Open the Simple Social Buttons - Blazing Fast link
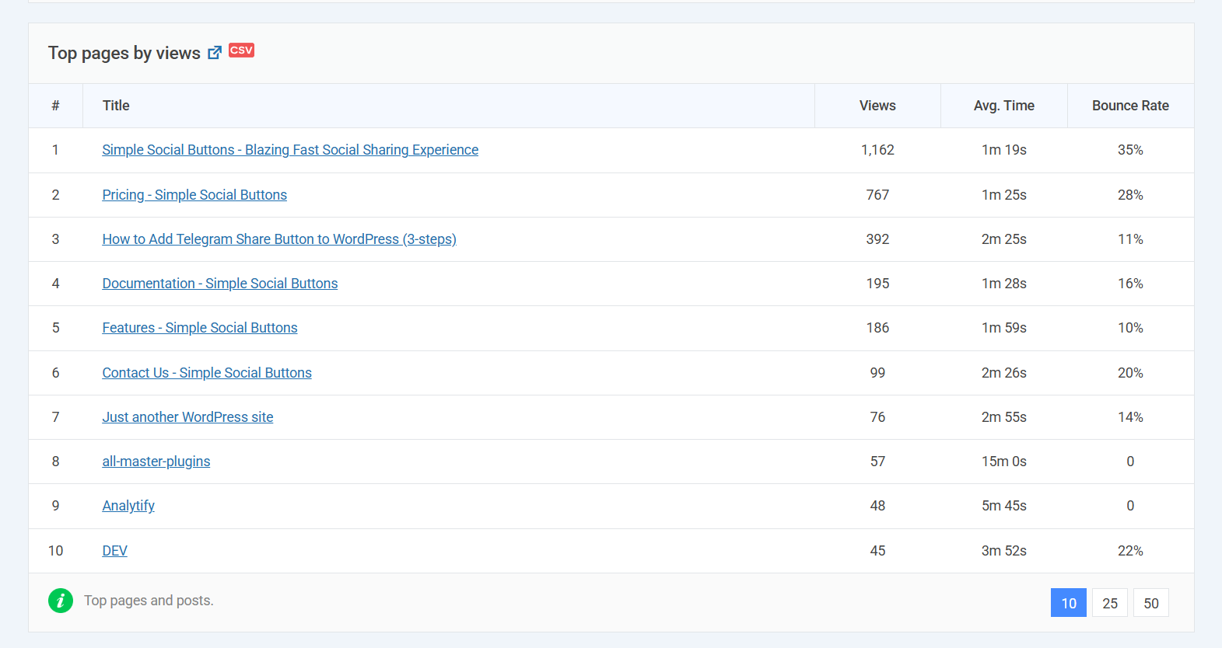 (290, 150)
